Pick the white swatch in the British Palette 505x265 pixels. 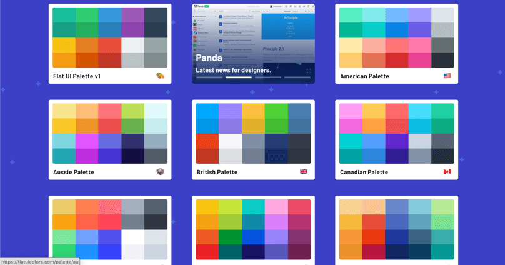(230, 141)
